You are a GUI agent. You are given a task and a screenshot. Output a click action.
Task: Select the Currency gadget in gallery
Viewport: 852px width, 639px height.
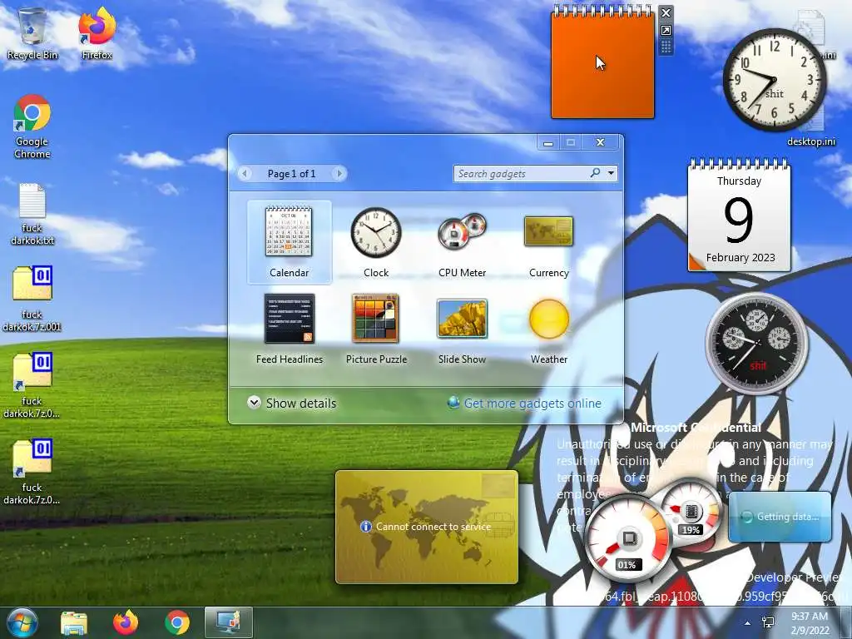549,242
